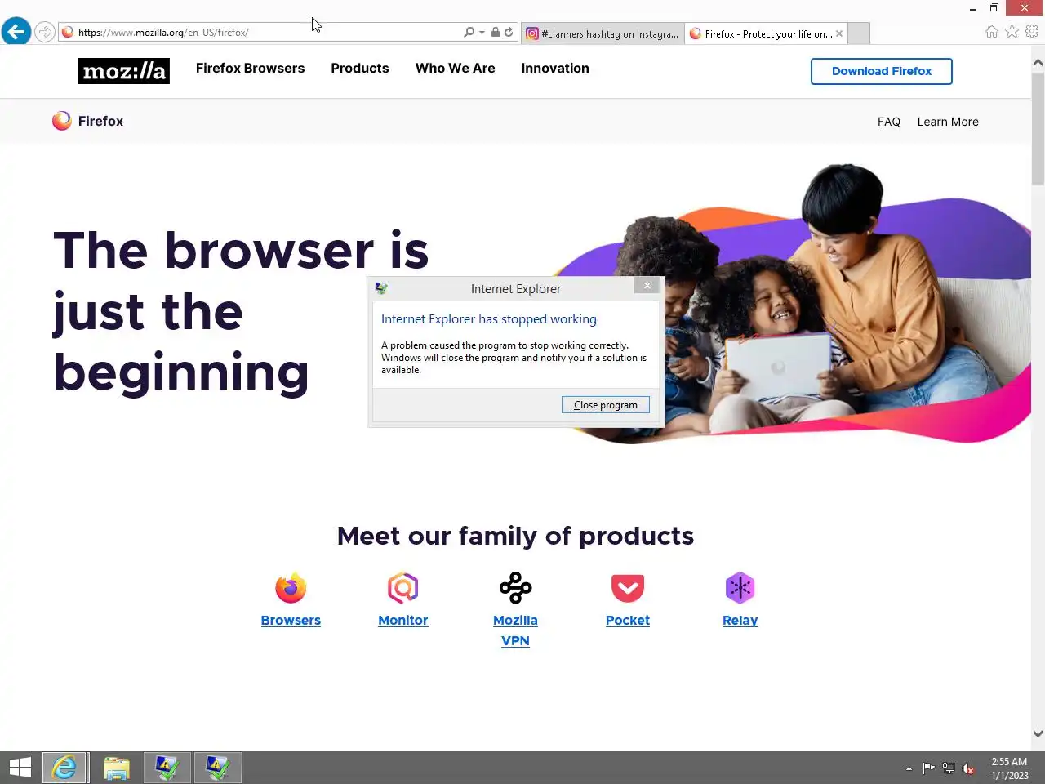This screenshot has height=784, width=1045.
Task: Click the IE back arrow button
Action: tap(16, 32)
